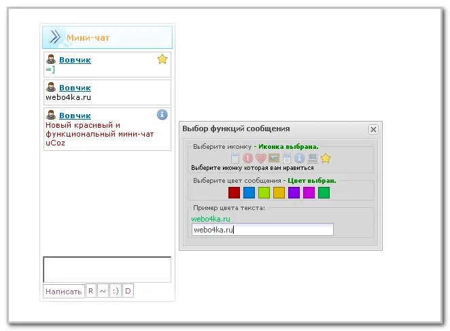This screenshot has width=450, height=331.
Task: Open Вовчик profile link above uCoz message
Action: pos(75,116)
